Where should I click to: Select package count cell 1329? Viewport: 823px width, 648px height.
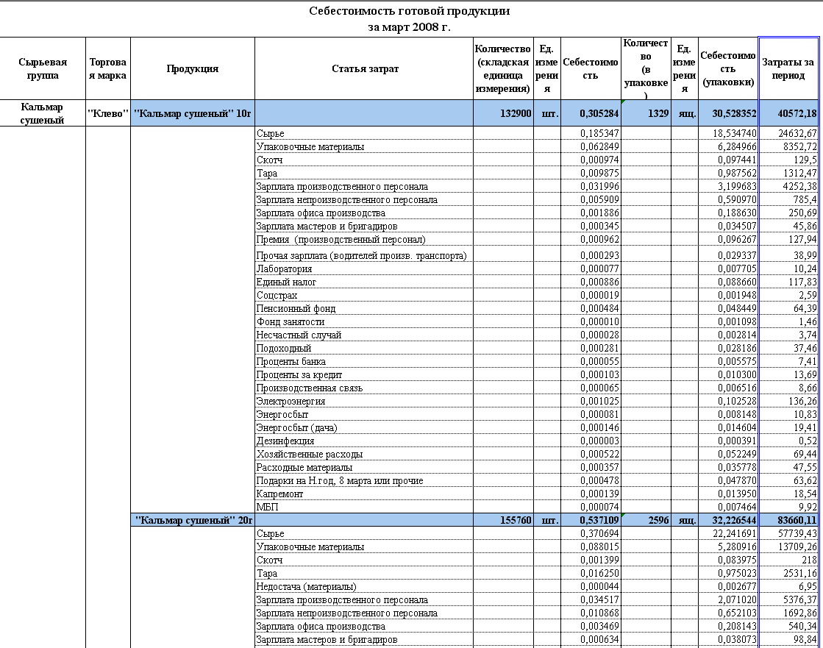[646, 113]
